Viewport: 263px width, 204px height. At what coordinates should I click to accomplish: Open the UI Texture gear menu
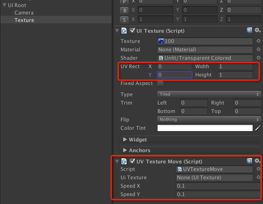(257, 30)
